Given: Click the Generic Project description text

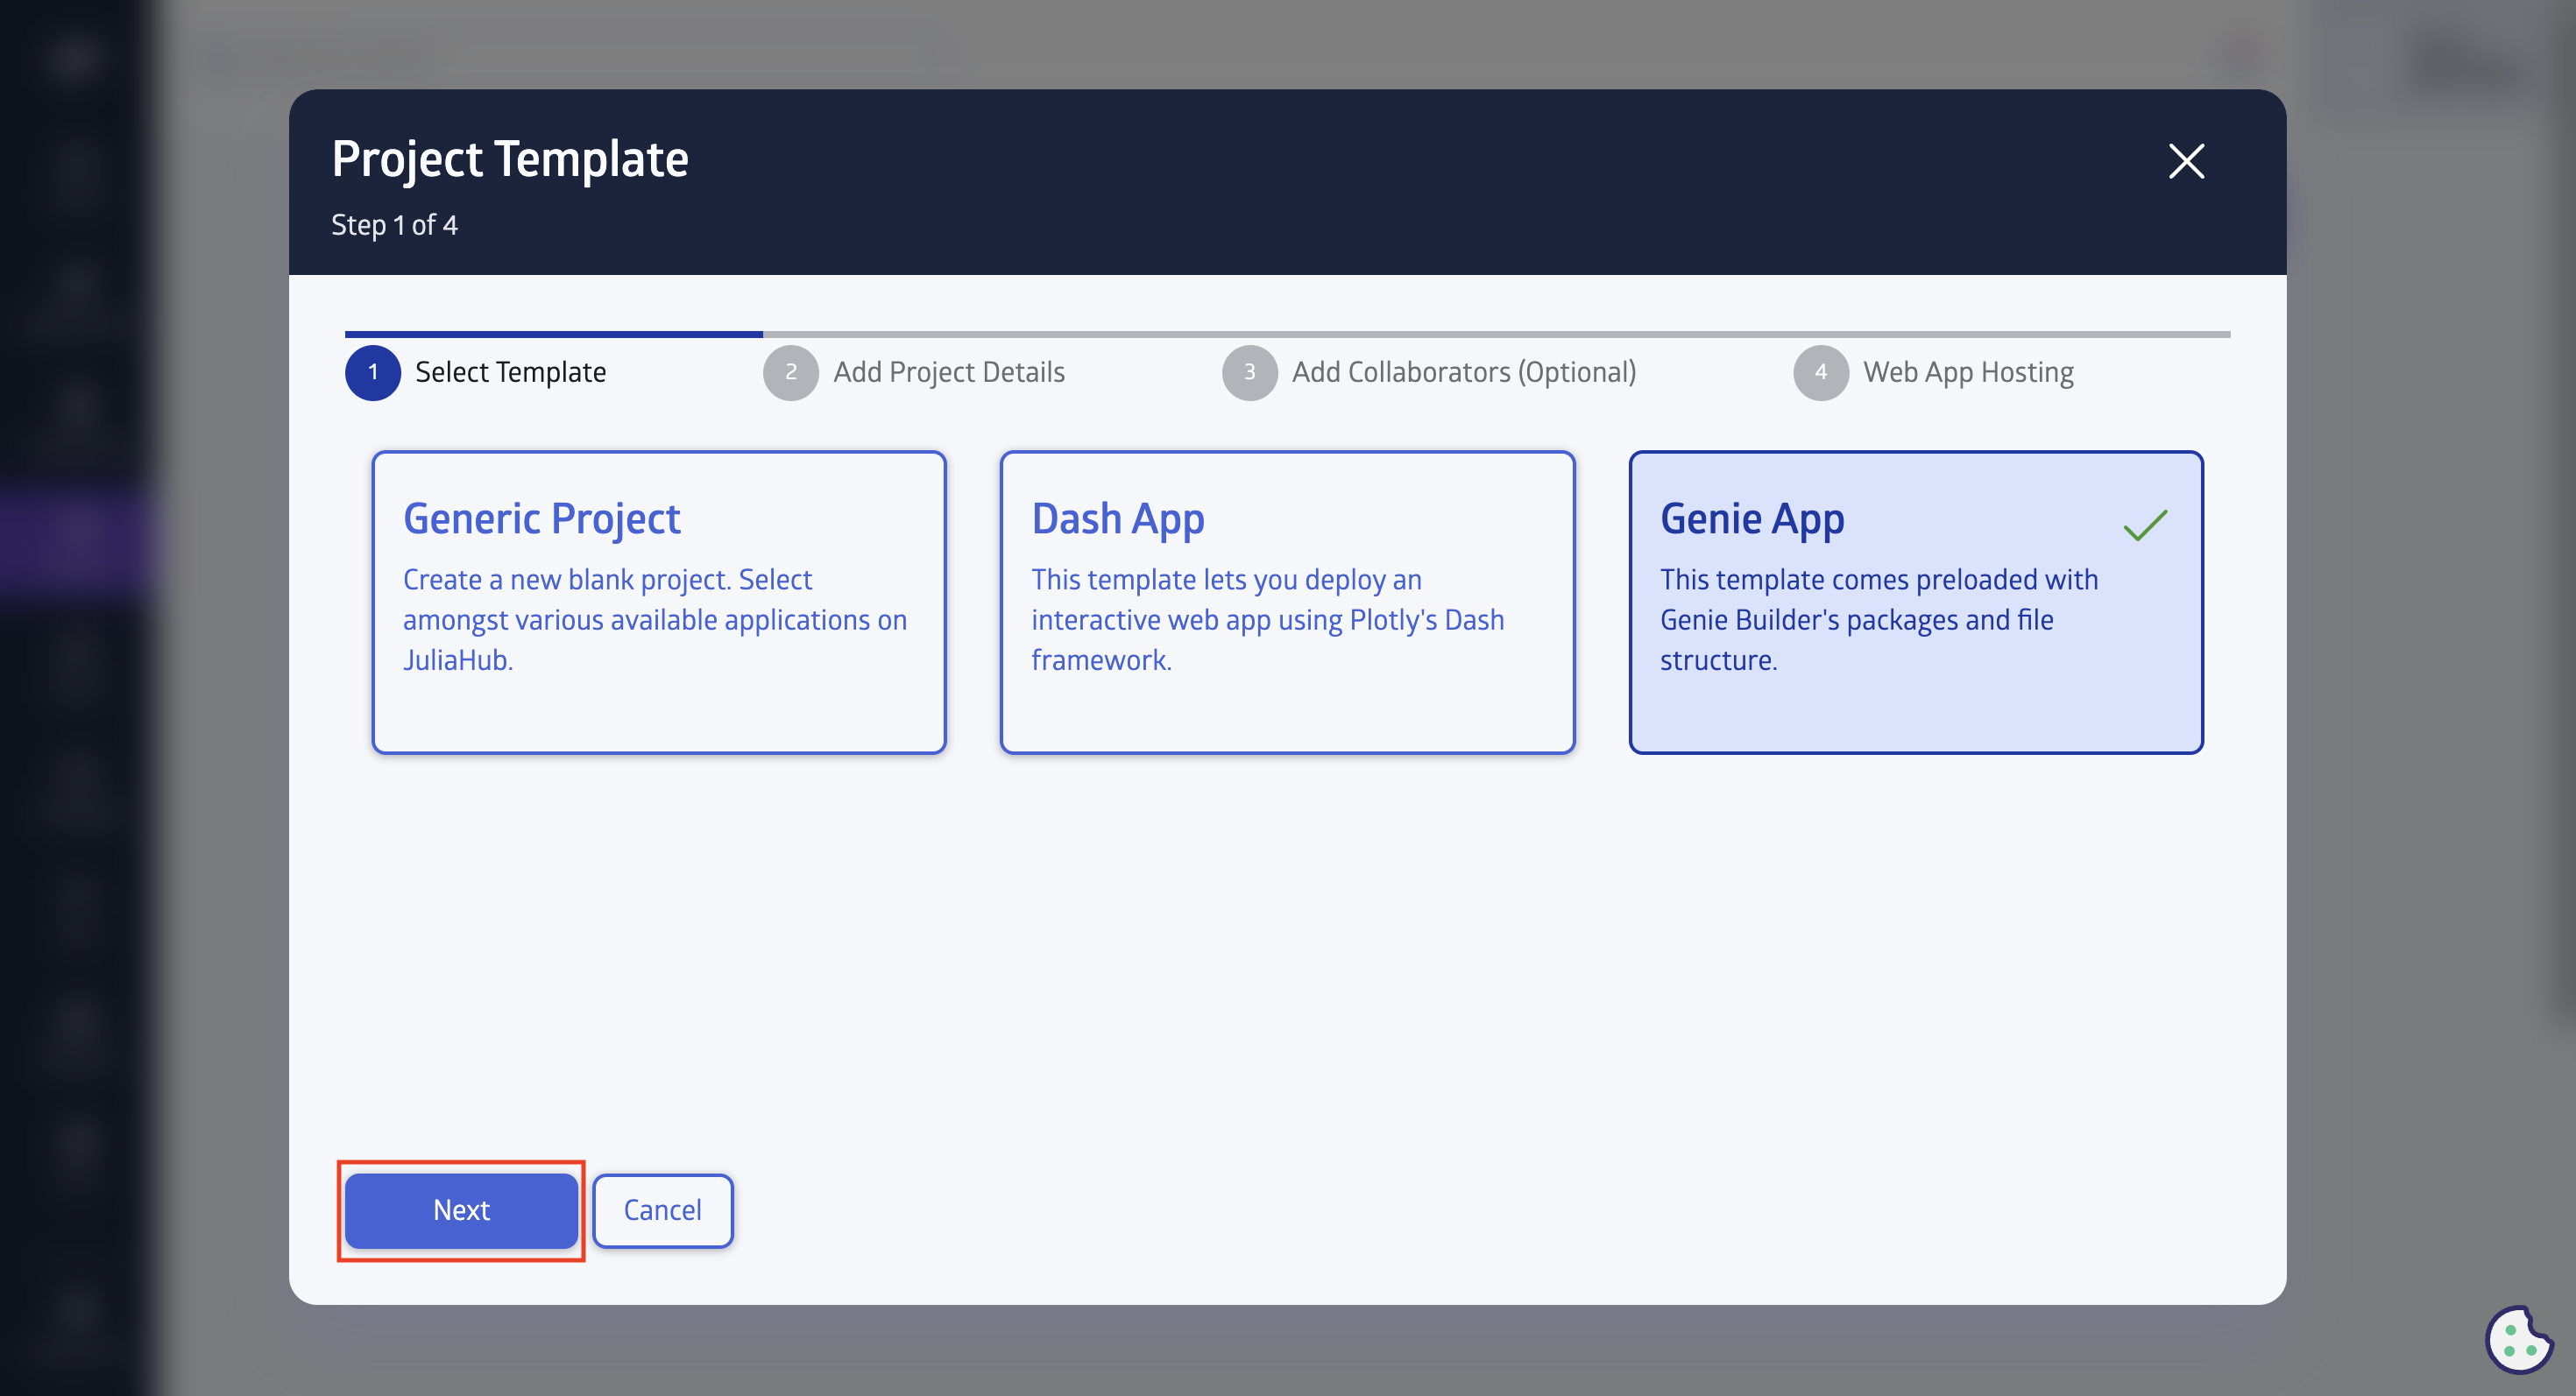Looking at the screenshot, I should pos(655,619).
